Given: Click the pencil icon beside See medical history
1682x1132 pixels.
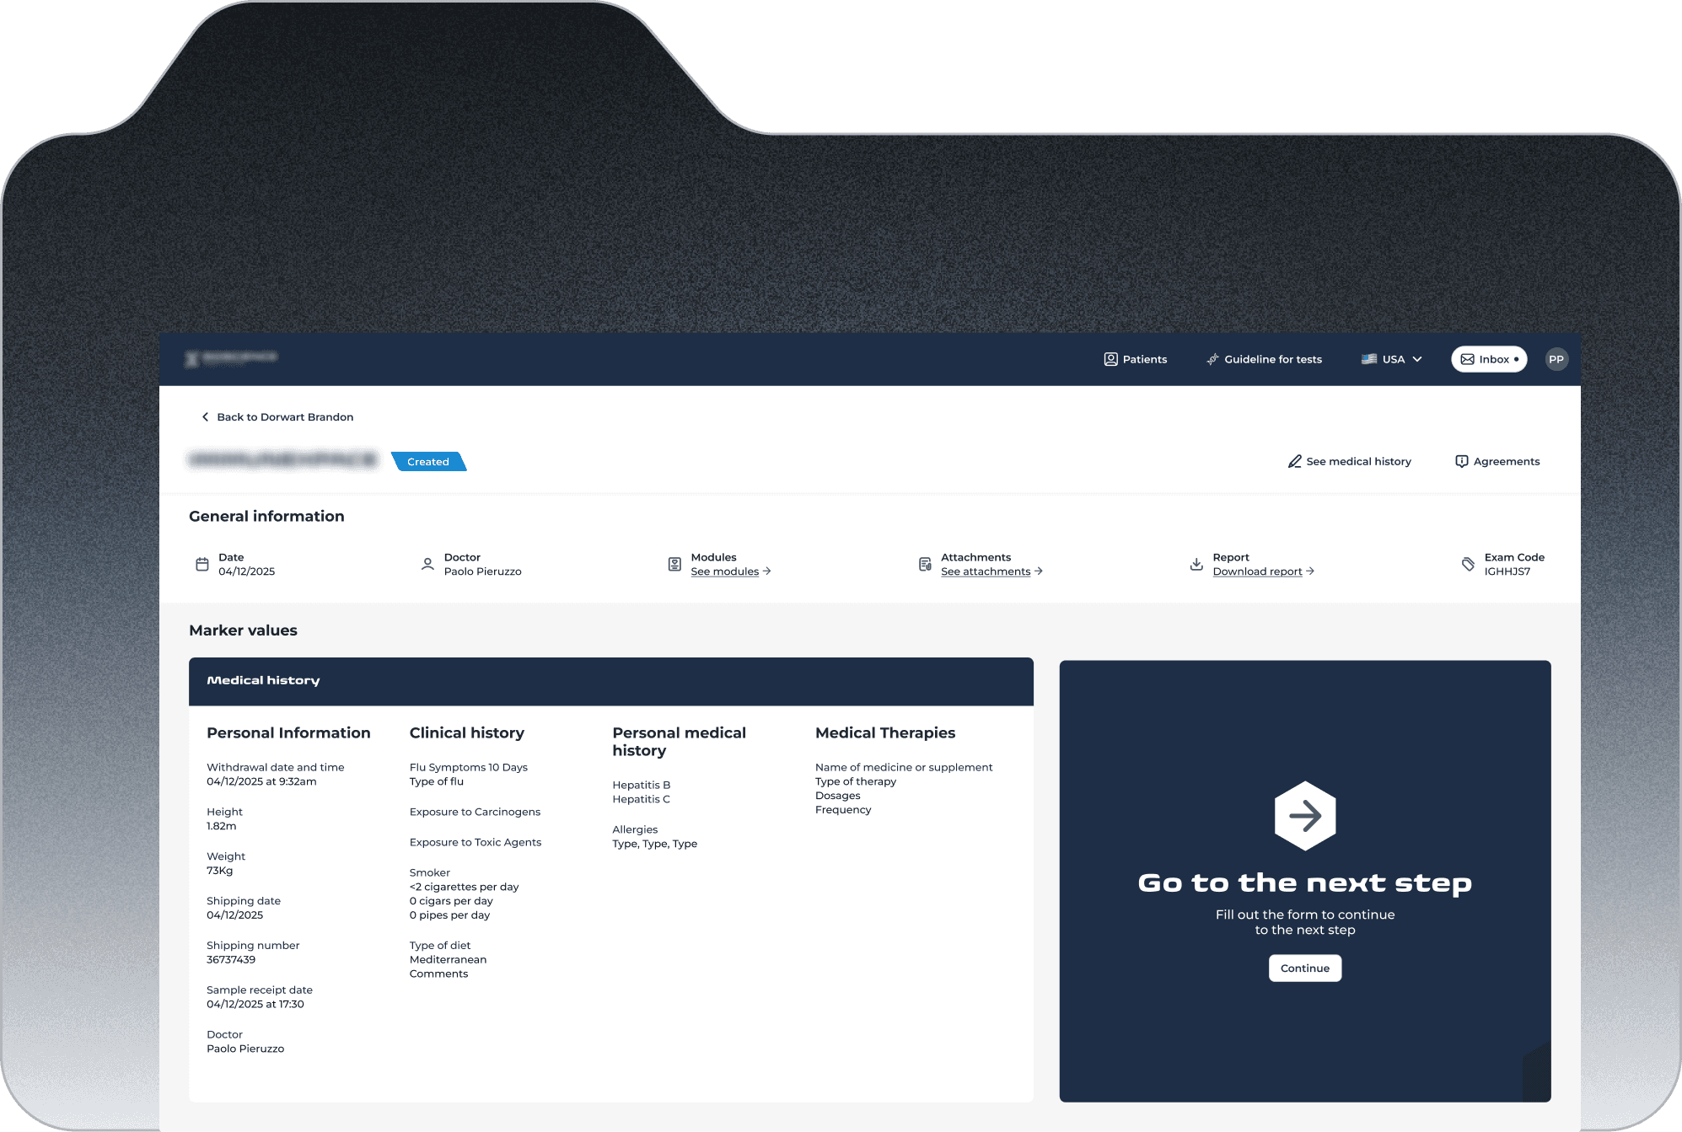Looking at the screenshot, I should 1295,461.
